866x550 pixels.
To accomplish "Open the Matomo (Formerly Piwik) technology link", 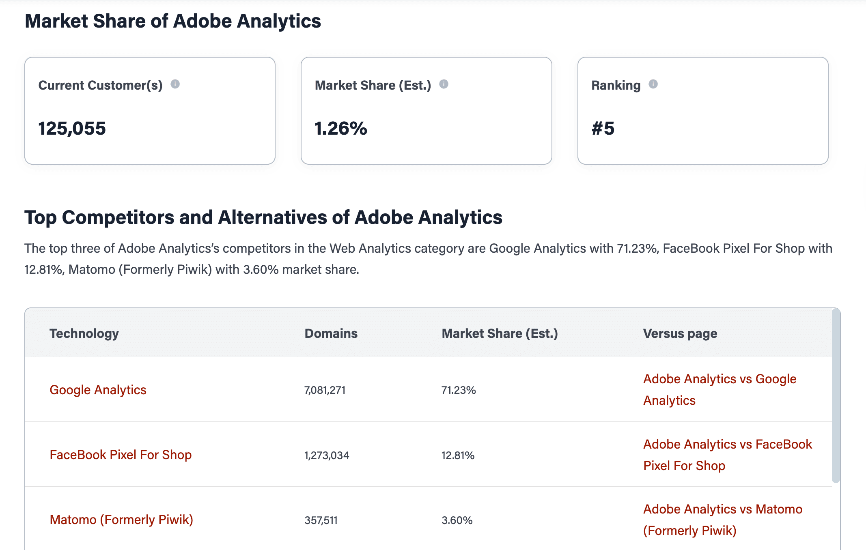I will pyautogui.click(x=121, y=520).
